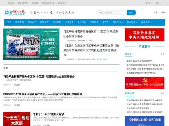Viewport: 169px width, 126px height.
Task: Expand the 重点行业 navigation dropdown
Action: click(132, 22)
